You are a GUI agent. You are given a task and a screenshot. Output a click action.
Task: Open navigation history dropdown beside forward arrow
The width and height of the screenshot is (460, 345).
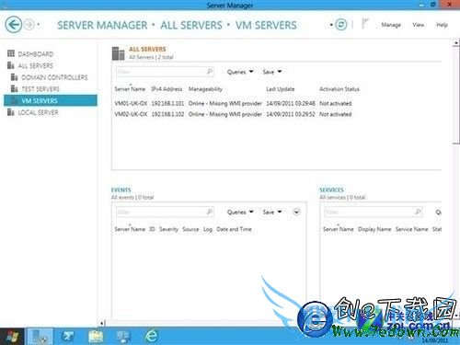[39, 25]
